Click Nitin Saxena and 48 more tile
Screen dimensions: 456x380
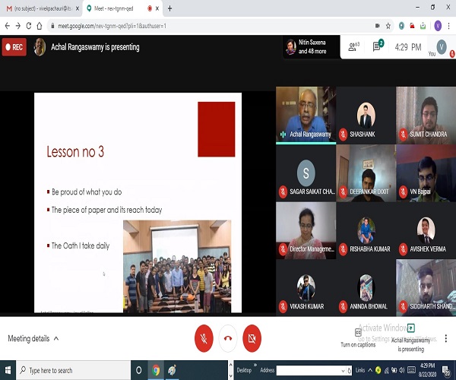[311, 47]
